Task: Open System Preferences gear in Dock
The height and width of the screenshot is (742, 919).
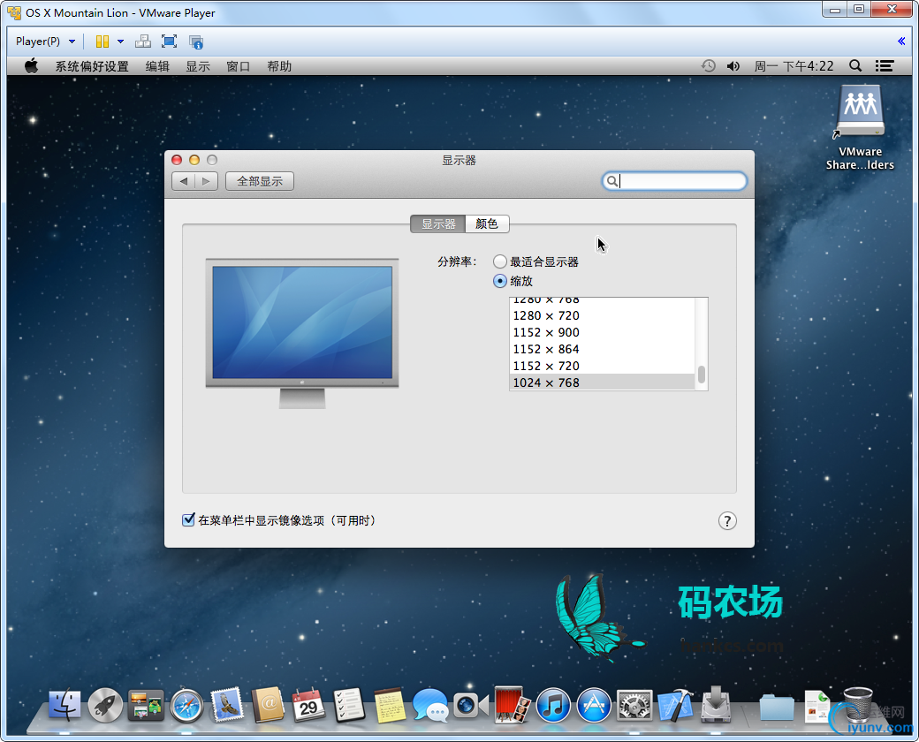Action: click(x=634, y=706)
